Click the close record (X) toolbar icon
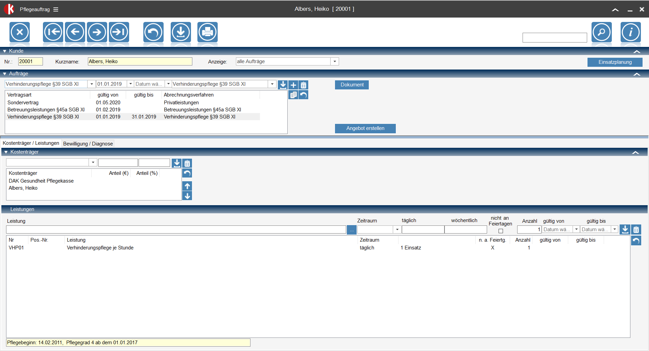The width and height of the screenshot is (649, 351). (x=20, y=32)
